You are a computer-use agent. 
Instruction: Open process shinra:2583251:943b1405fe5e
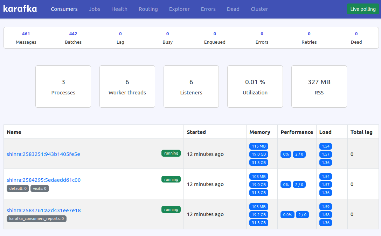click(x=43, y=154)
